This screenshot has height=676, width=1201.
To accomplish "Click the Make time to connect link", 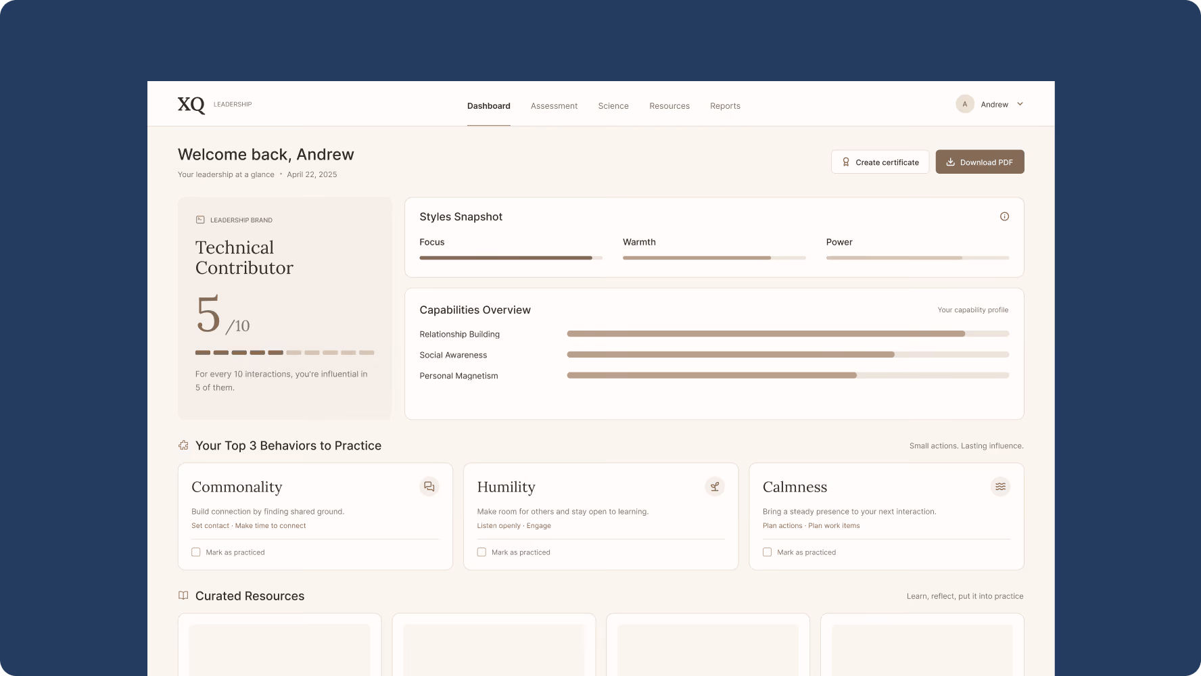I will point(270,526).
